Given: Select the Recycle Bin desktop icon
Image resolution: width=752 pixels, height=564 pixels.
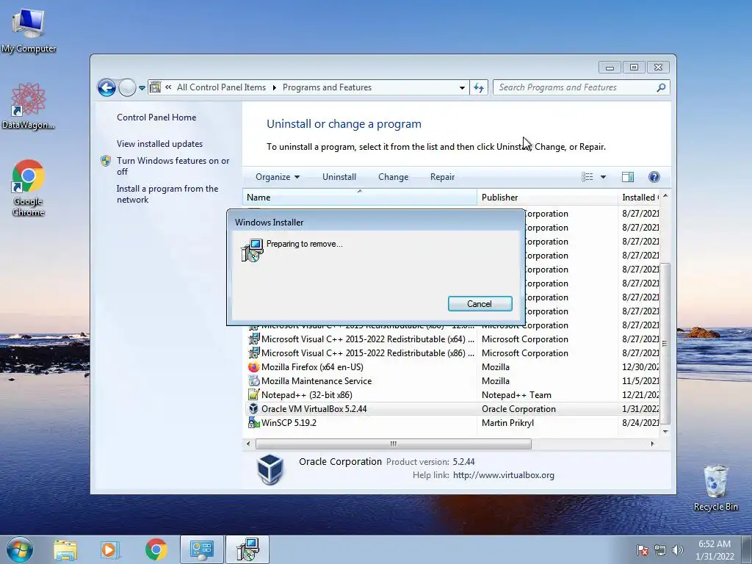Looking at the screenshot, I should (715, 487).
